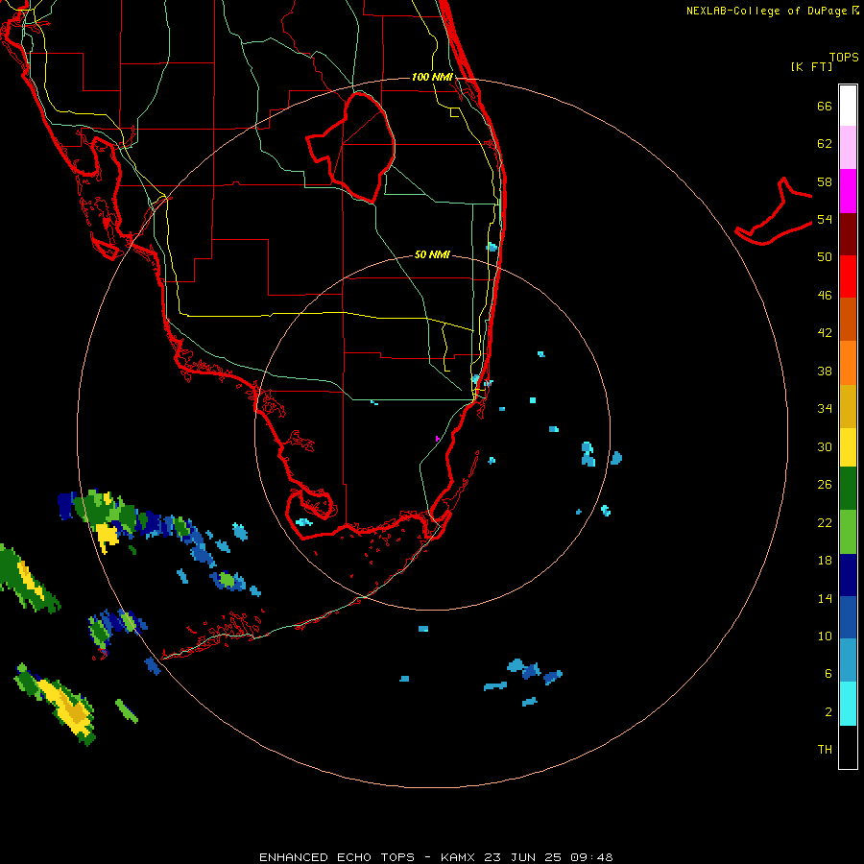
Task: Click the cyan swatch near scale bottom
Action: 848,704
